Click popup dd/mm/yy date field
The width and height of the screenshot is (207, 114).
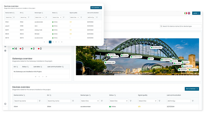[91, 17]
